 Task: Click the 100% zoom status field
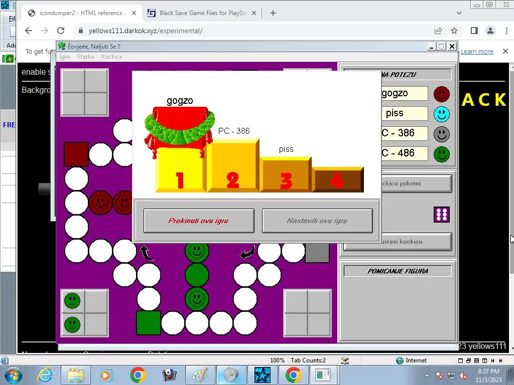[277, 360]
